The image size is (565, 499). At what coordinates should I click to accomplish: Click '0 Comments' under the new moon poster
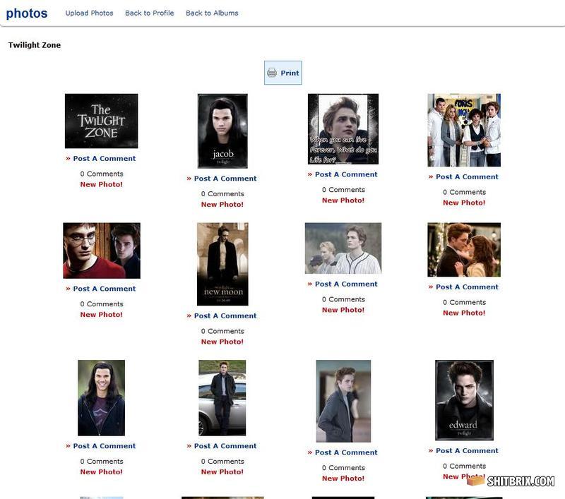(222, 331)
